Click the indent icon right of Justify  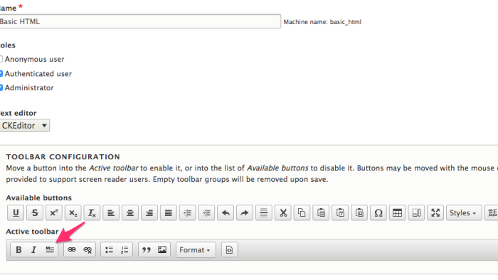(187, 212)
